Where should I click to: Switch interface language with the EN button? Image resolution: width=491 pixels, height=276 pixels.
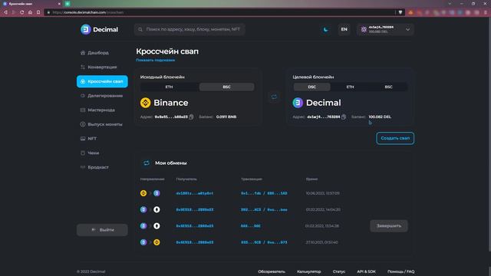pos(344,29)
